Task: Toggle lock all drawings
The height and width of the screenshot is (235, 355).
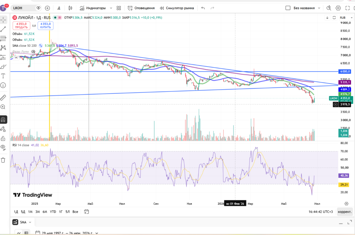Action: (x=3, y=139)
